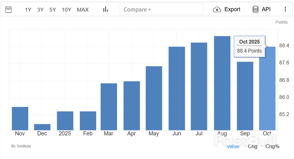
Task: Click the Ifo Institute source link
Action: (x=21, y=146)
